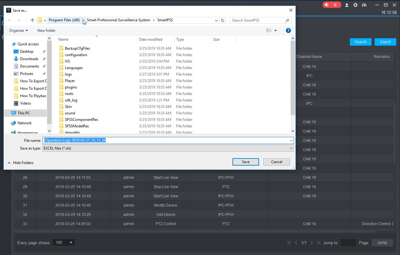
Task: Open the Save as type dropdown
Action: click(290, 148)
